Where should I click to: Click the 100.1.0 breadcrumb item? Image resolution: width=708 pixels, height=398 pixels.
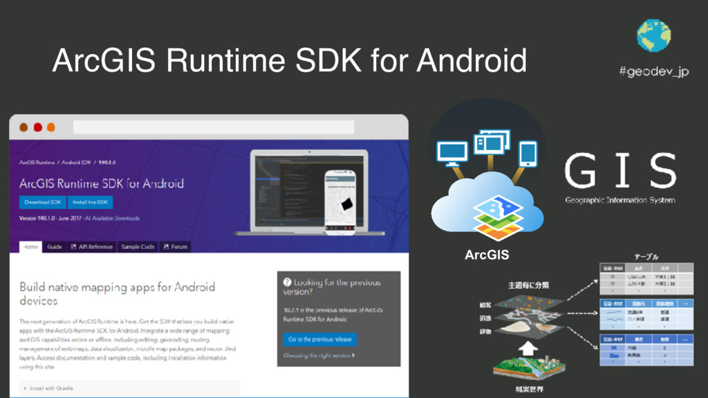coord(107,162)
